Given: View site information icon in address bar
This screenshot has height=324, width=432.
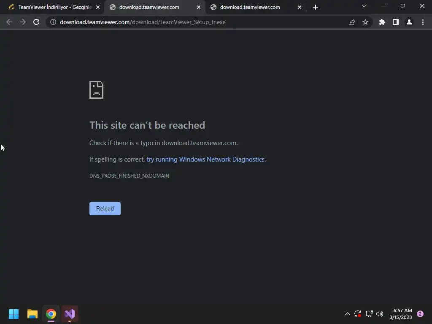Looking at the screenshot, I should [53, 22].
